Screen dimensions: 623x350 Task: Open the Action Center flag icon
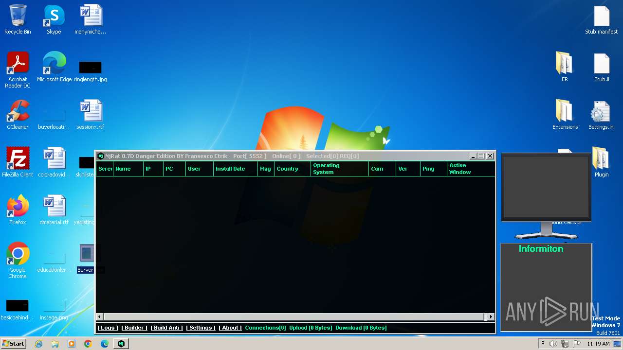577,344
